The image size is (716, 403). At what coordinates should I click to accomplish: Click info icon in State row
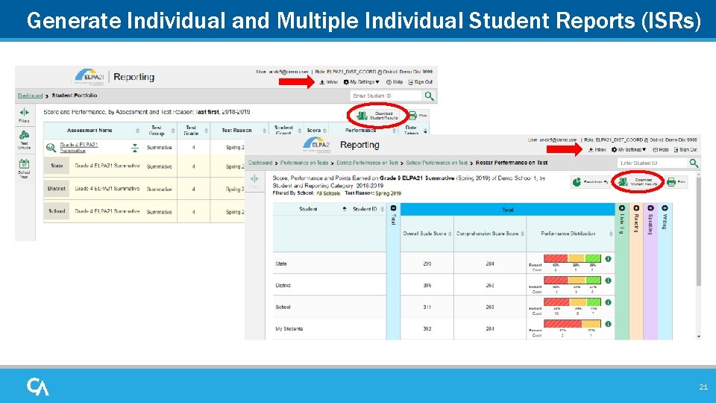tap(609, 259)
